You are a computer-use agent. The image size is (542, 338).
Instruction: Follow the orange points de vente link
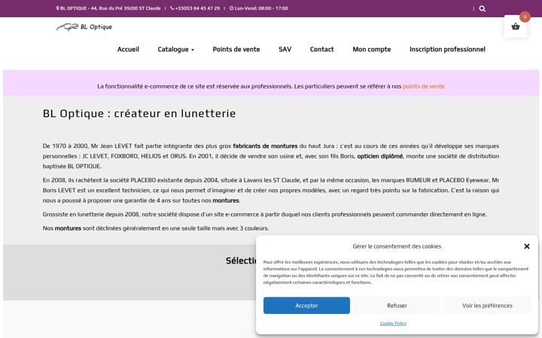pyautogui.click(x=423, y=86)
